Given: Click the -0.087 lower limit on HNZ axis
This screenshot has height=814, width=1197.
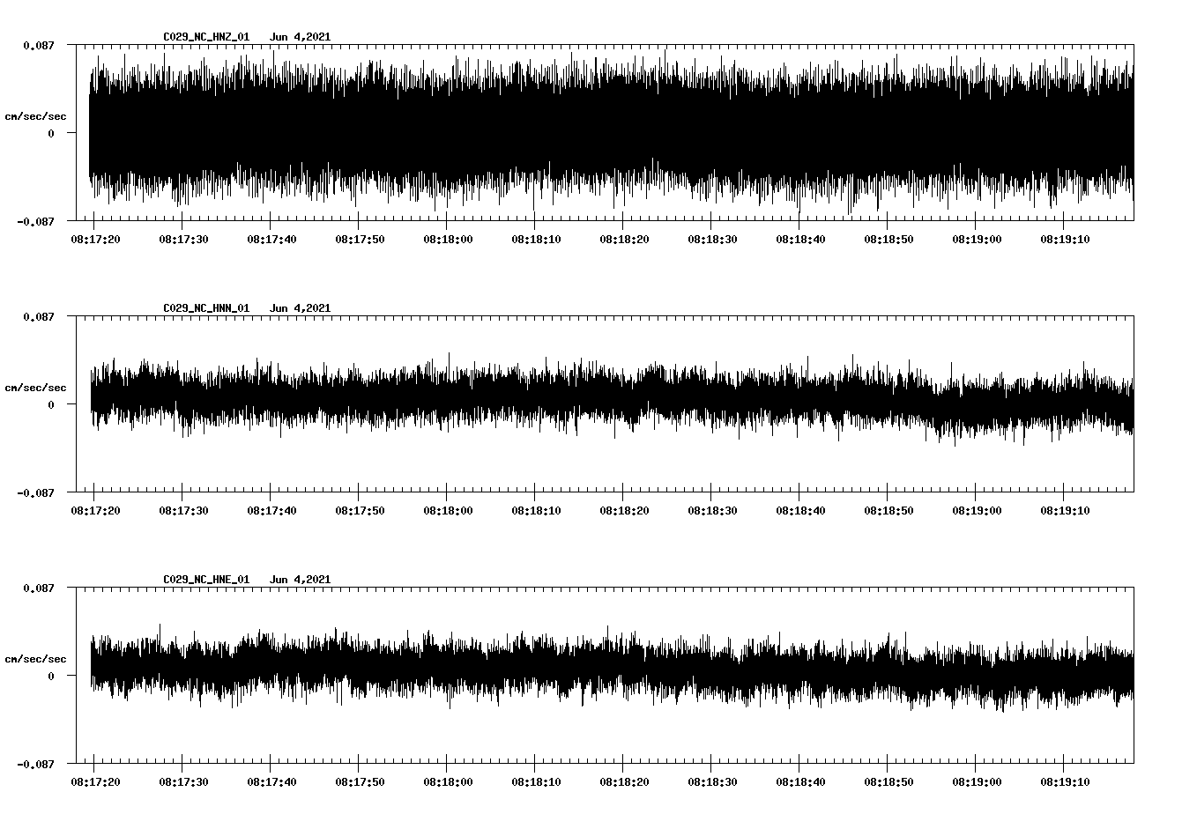Looking at the screenshot, I should (35, 221).
